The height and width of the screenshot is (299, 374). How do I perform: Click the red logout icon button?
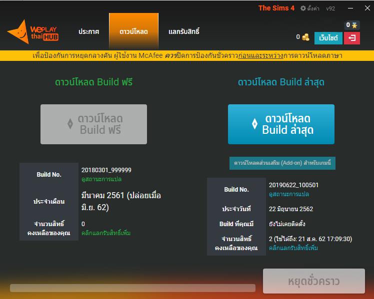pos(352,38)
